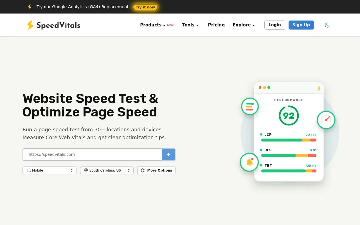Click the lightning icon in top banner
This screenshot has width=360, height=225.
pyautogui.click(x=30, y=7)
